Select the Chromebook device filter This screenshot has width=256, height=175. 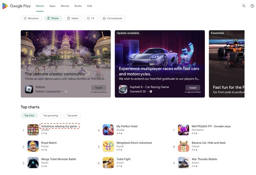(113, 18)
